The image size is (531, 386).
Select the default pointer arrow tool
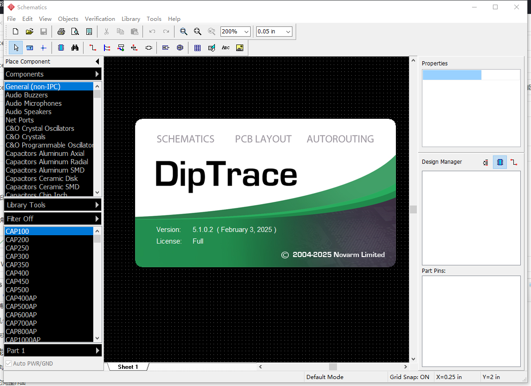pyautogui.click(x=16, y=48)
